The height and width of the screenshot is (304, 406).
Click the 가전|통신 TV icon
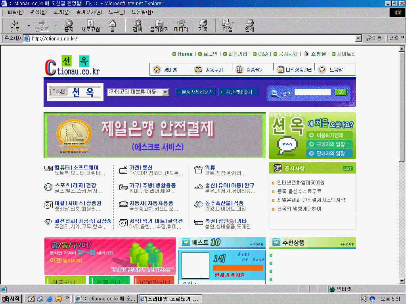point(123,170)
